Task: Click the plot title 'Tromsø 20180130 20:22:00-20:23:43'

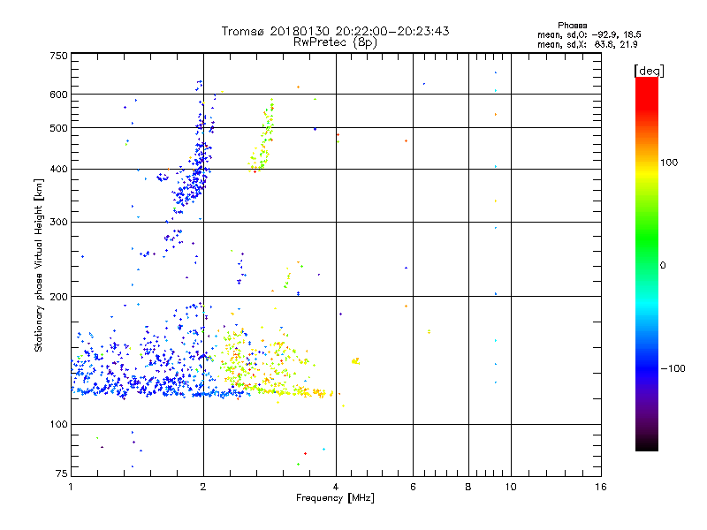Action: (x=335, y=31)
